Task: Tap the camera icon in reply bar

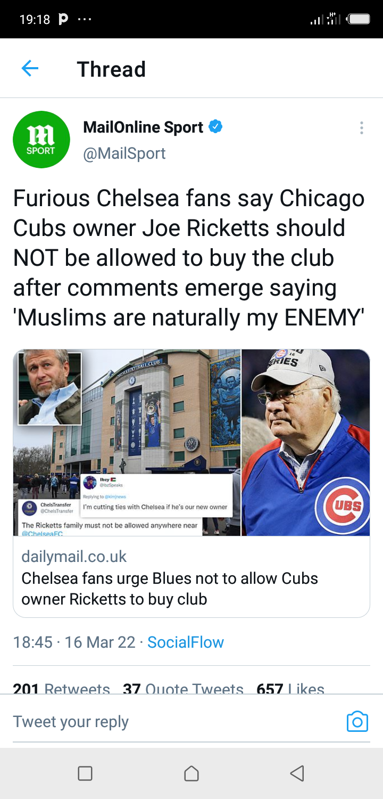Action: [357, 722]
